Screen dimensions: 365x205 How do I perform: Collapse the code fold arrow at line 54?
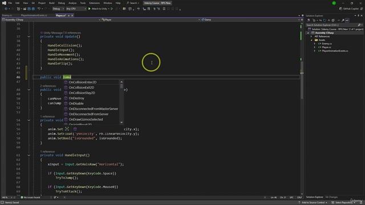(x=29, y=120)
